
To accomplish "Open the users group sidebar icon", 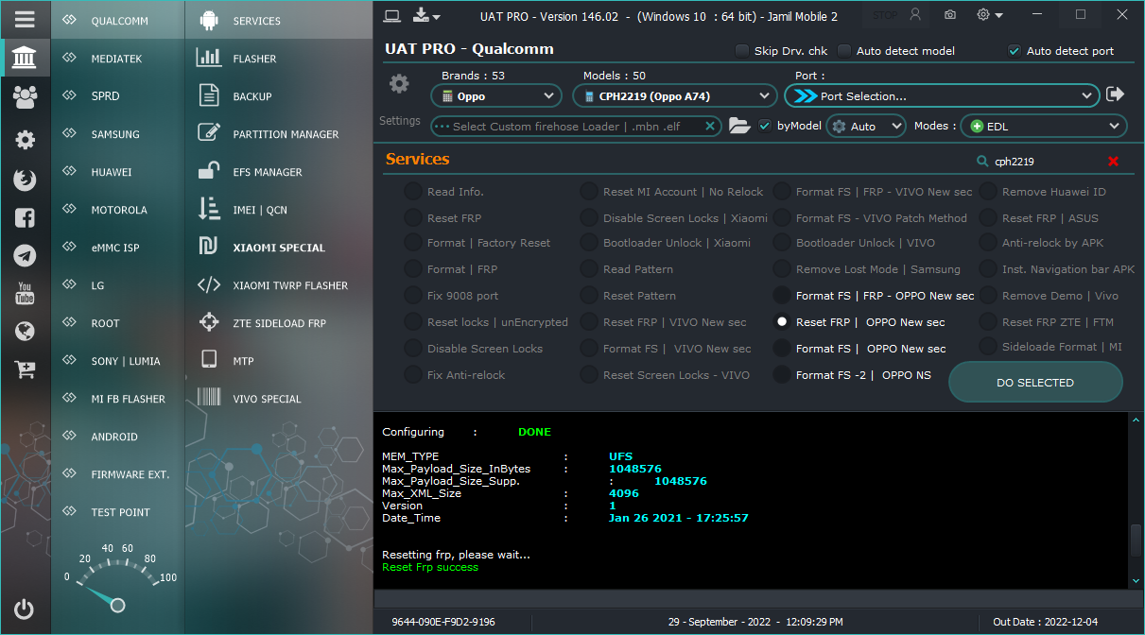I will [x=25, y=95].
